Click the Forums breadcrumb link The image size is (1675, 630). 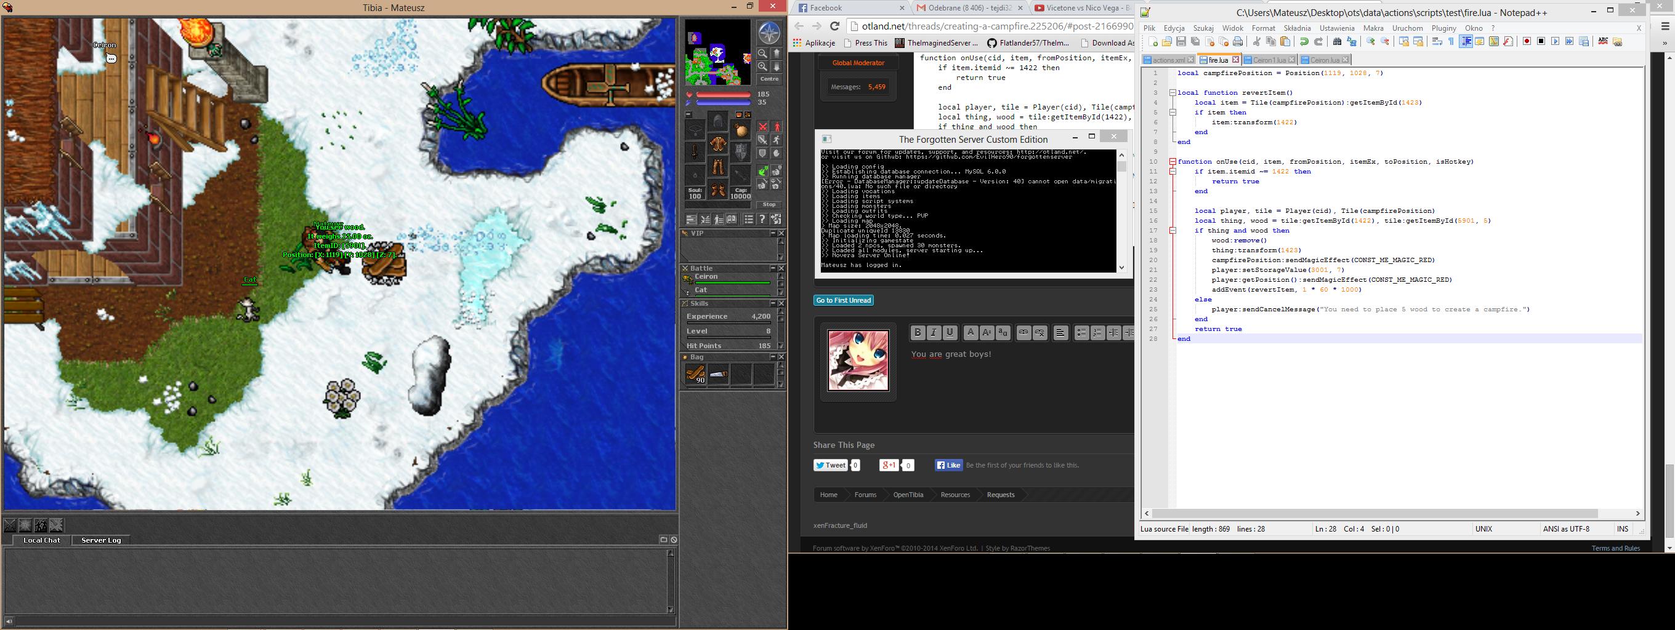[x=865, y=495]
